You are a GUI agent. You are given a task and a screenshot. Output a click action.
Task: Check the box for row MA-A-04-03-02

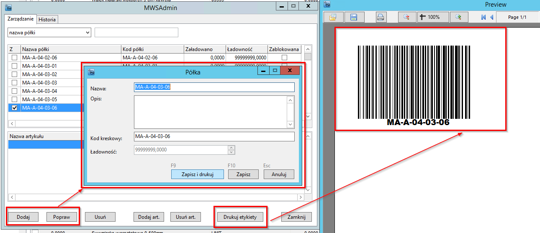pos(15,74)
